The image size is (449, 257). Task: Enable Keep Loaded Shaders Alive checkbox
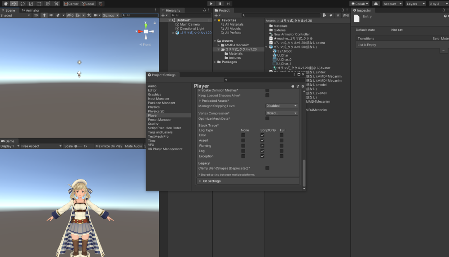coord(267,95)
